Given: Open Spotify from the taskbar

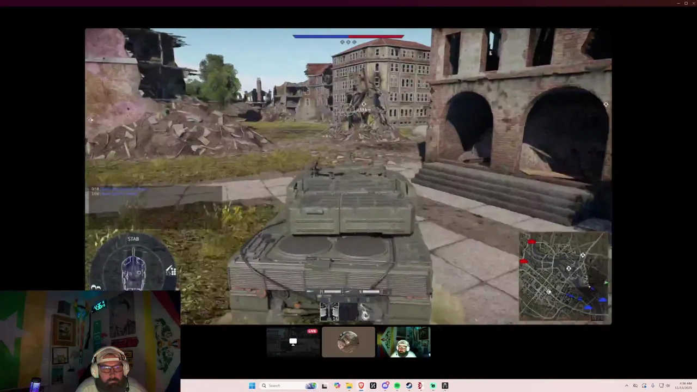Looking at the screenshot, I should point(397,385).
